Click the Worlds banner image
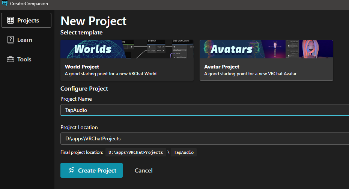This screenshot has height=189, width=349. tap(127, 49)
